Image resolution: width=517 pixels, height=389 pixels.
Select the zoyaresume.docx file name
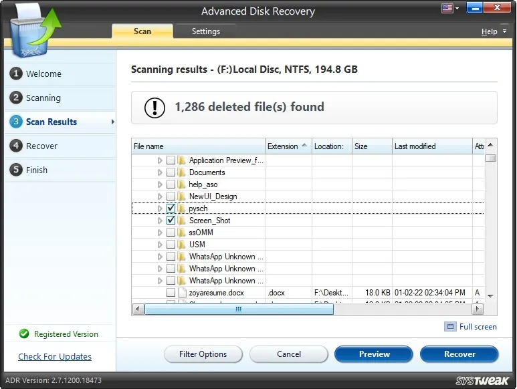(x=216, y=293)
